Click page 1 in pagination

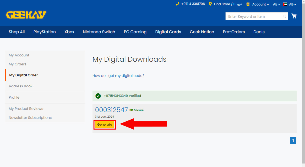293,141
